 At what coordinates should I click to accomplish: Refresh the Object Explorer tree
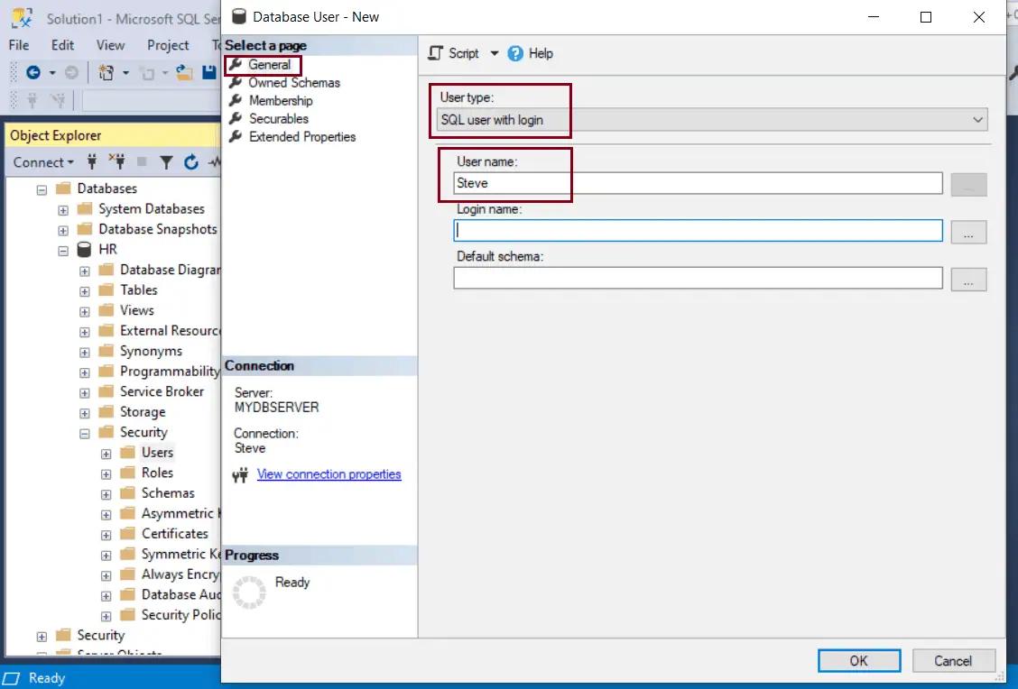point(190,162)
